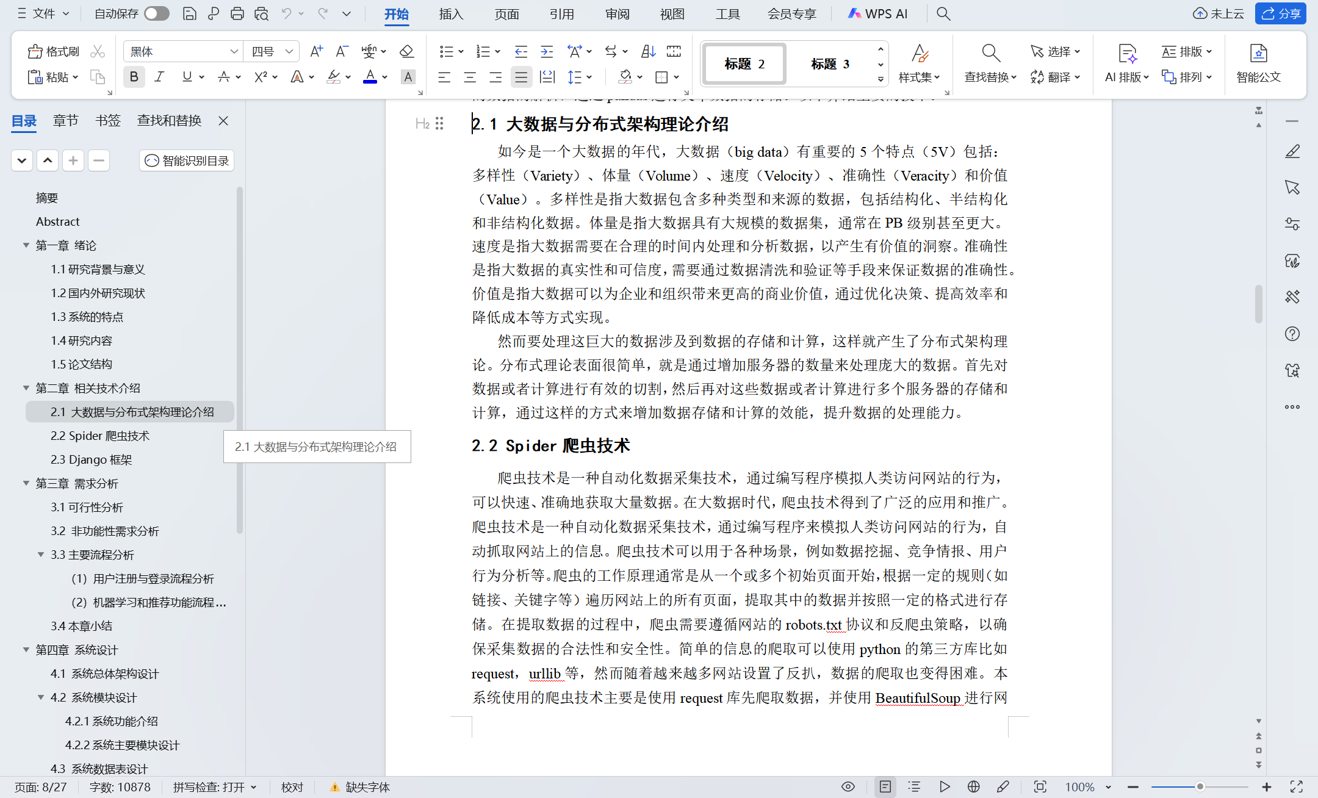
Task: Open WPS AI button
Action: click(x=877, y=13)
